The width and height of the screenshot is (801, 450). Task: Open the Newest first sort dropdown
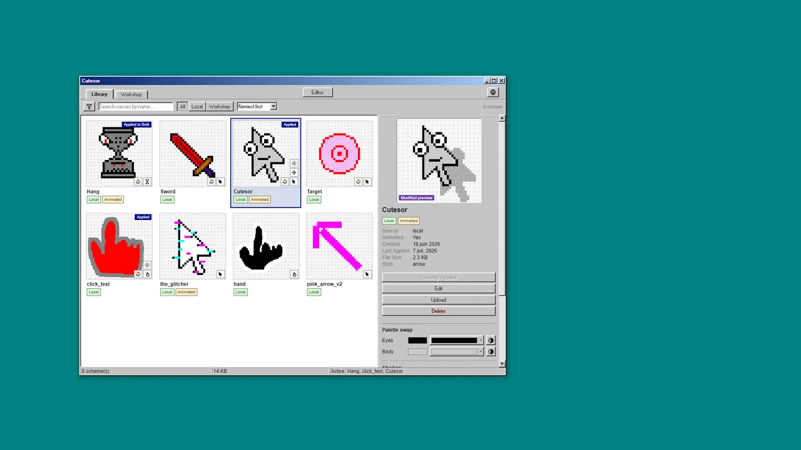pos(257,107)
